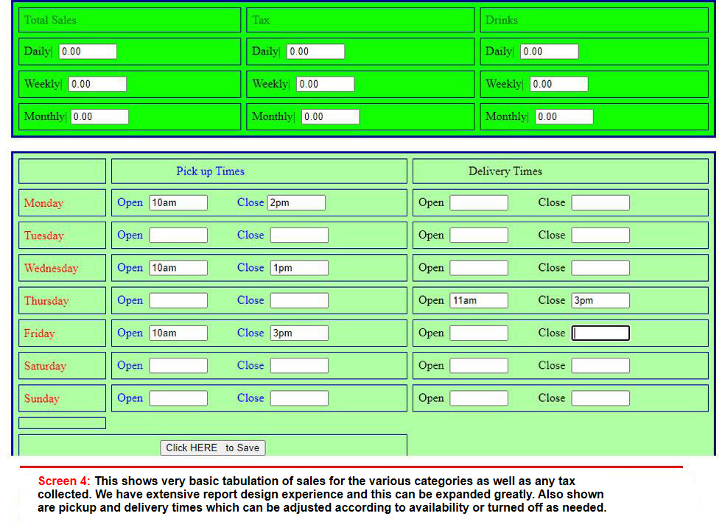This screenshot has height=530, width=722.
Task: Select Tuesday pickup Close time field
Action: pos(299,235)
